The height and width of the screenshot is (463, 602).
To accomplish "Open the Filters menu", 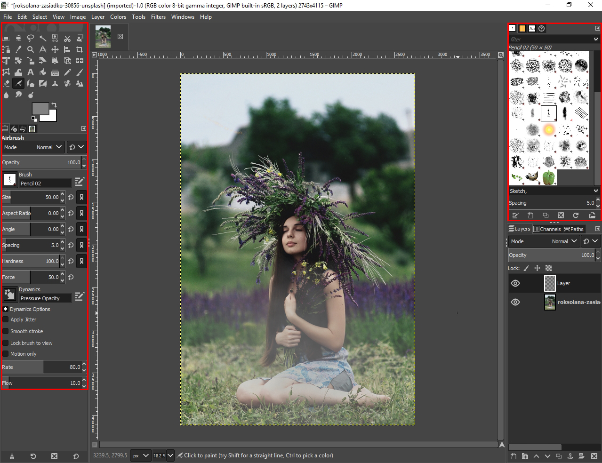I will click(158, 17).
